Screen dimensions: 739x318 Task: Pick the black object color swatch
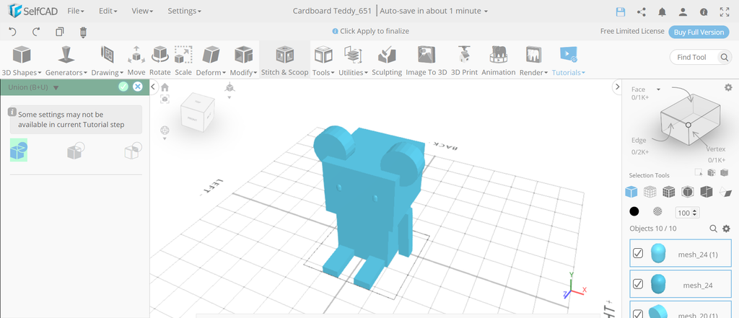tap(634, 212)
